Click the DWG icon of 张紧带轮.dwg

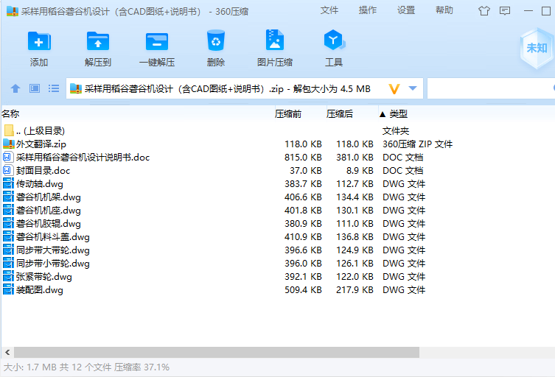pyautogui.click(x=8, y=277)
